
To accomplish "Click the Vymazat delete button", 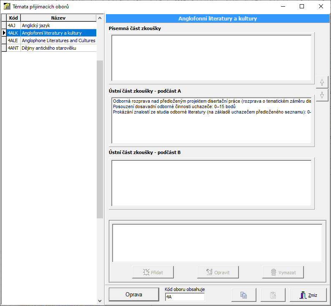I will coord(283,272).
